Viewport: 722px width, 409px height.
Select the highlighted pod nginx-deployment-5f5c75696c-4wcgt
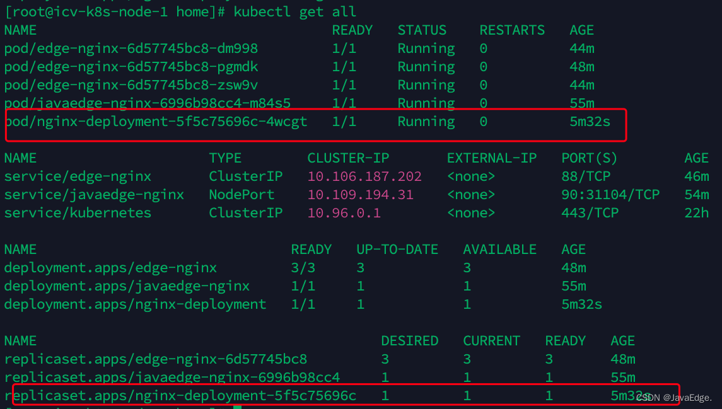[154, 121]
